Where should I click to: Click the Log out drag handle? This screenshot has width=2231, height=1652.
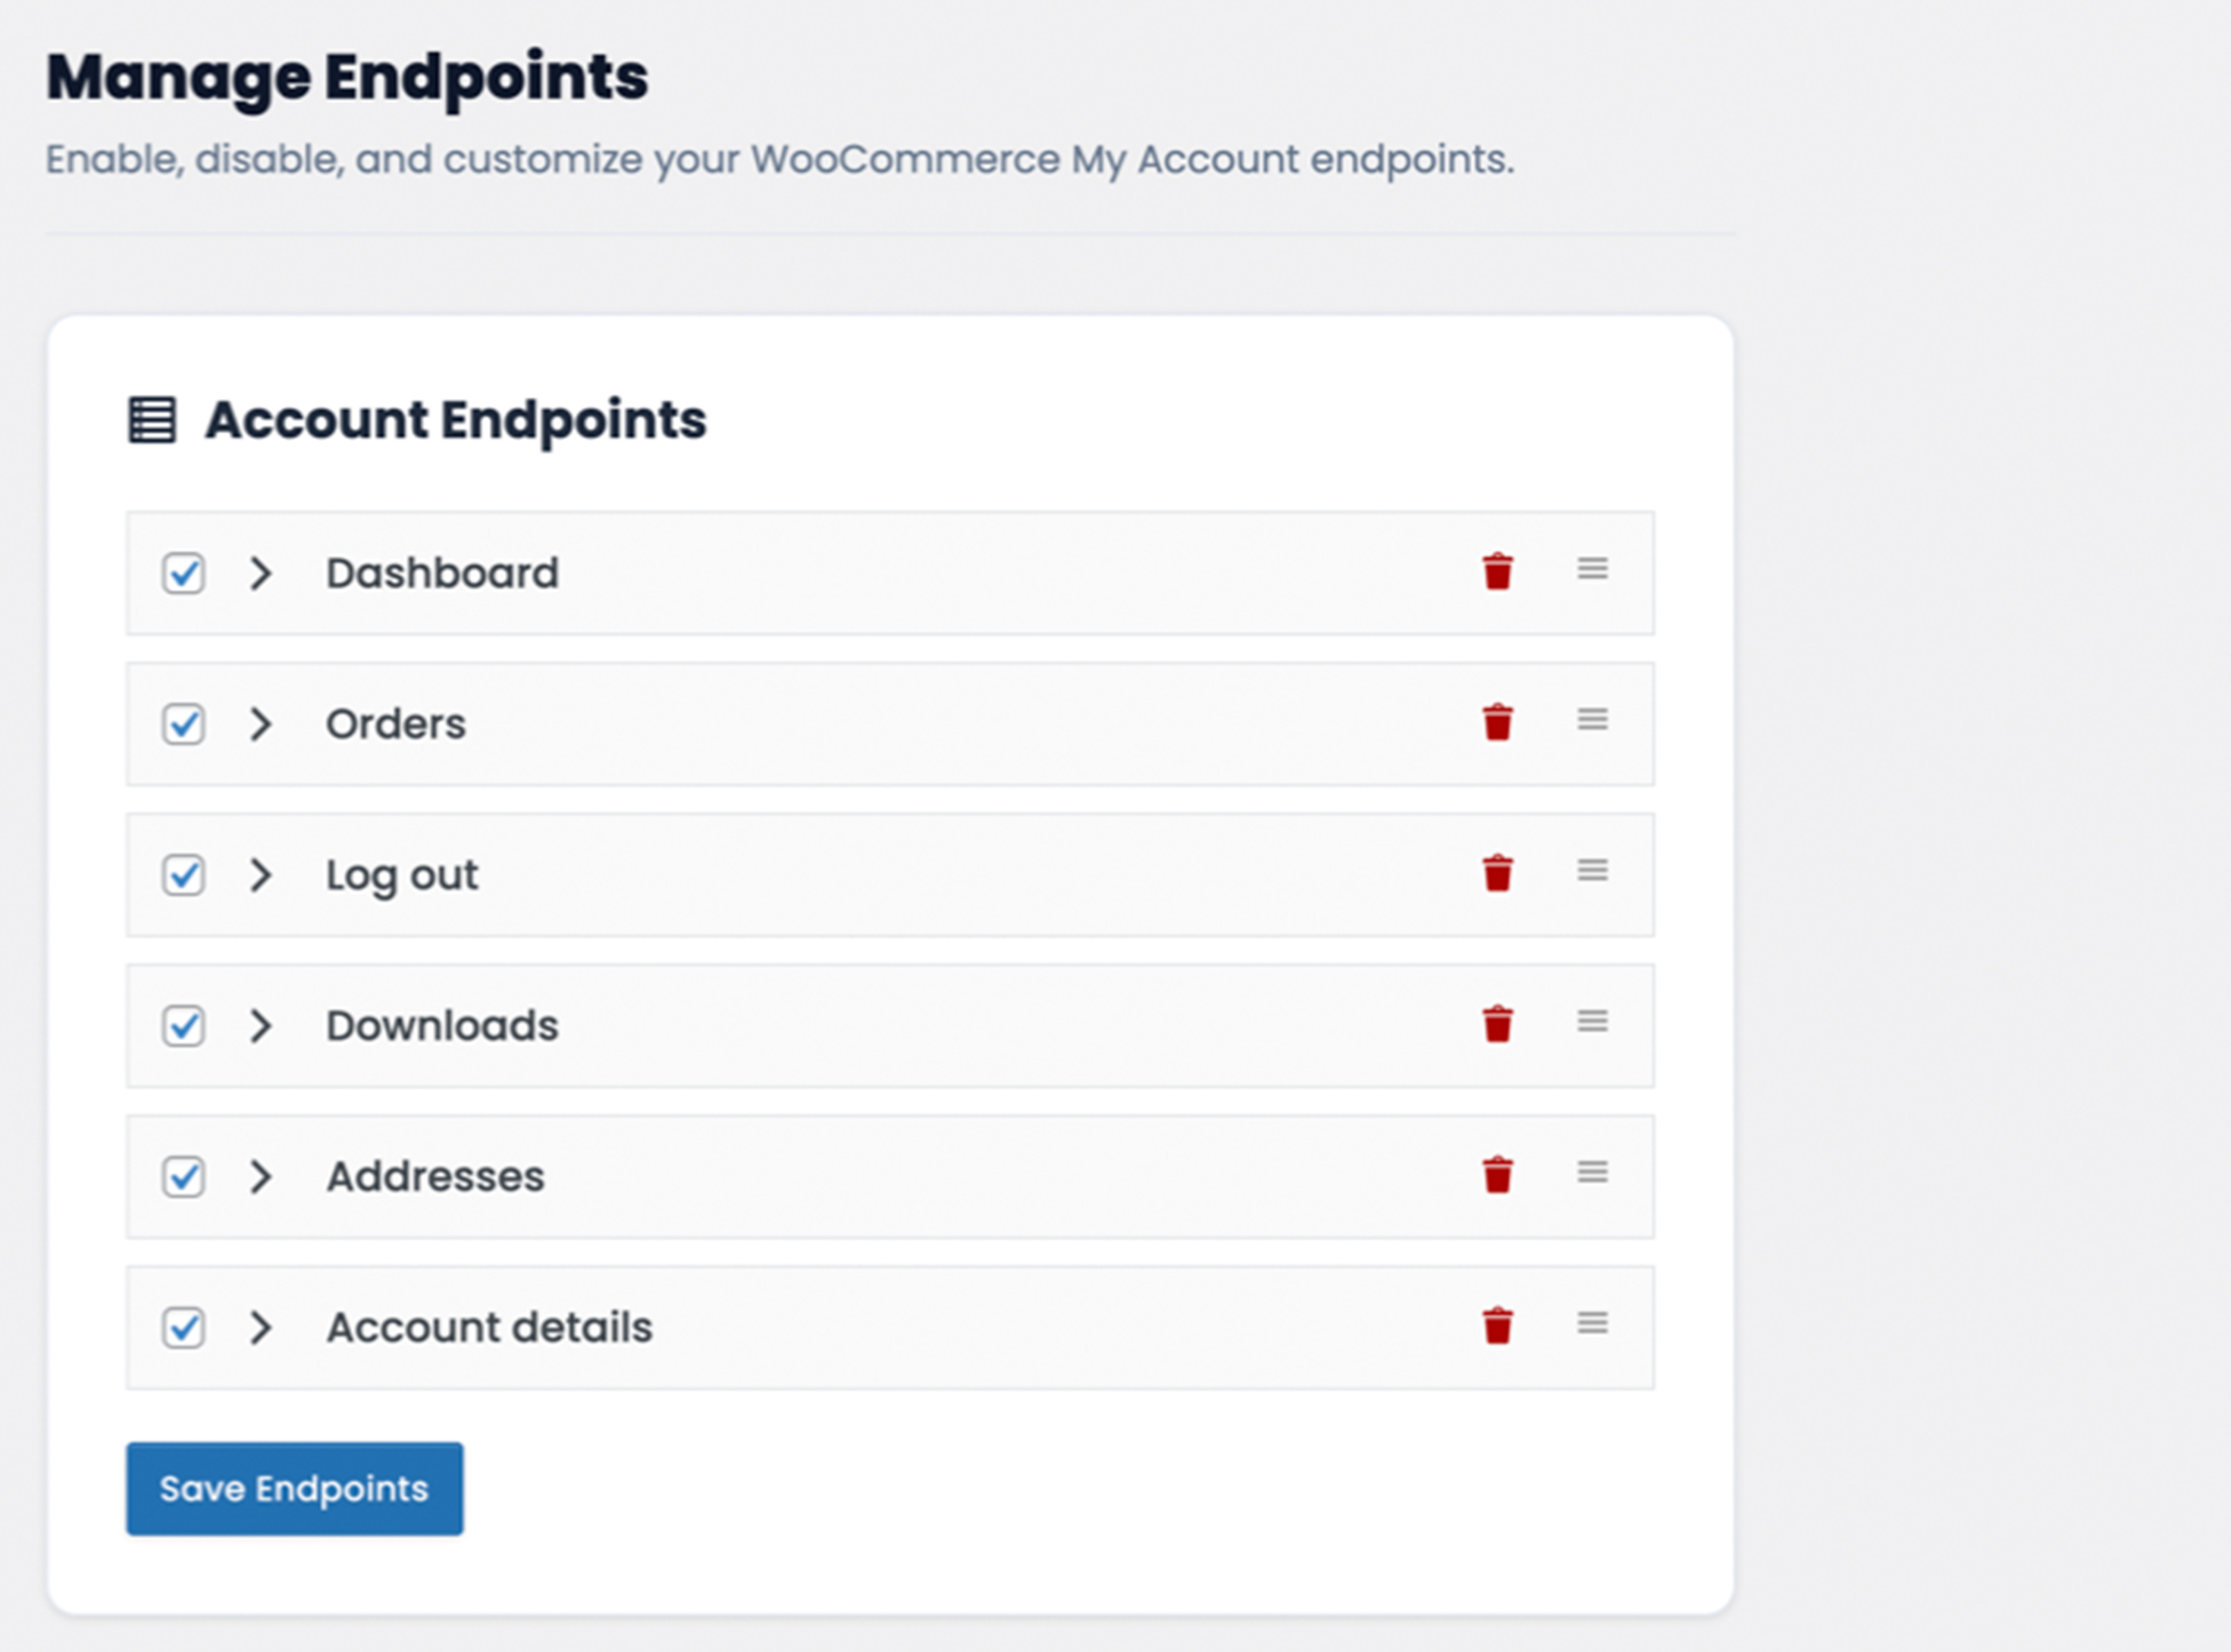point(1592,871)
